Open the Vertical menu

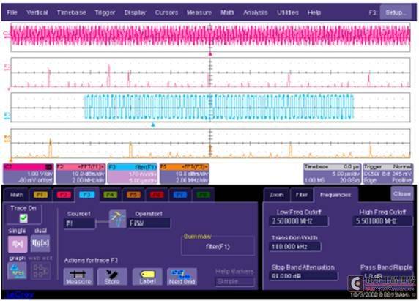pyautogui.click(x=37, y=12)
